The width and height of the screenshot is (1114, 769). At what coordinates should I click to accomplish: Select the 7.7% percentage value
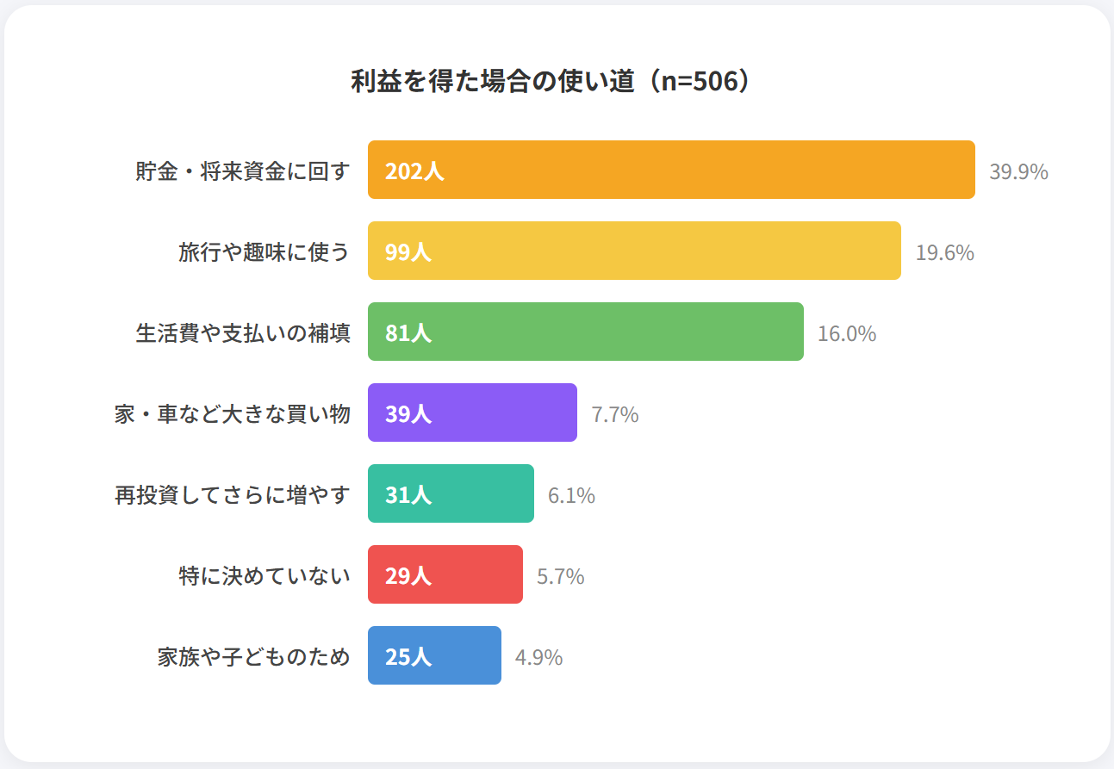coord(615,414)
